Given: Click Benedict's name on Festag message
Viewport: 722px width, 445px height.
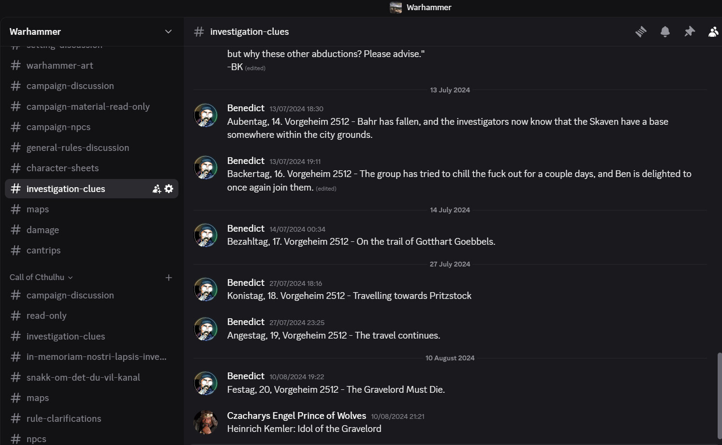Looking at the screenshot, I should click(246, 376).
